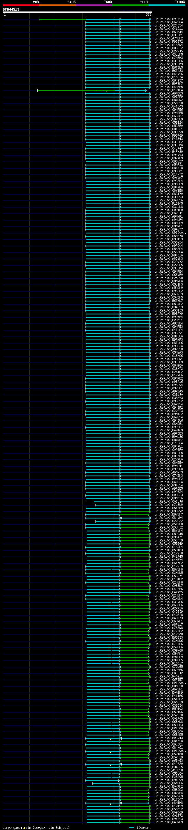
Task: Select the UniRef100_C0SUJ6 row label
Action: (168, 502)
